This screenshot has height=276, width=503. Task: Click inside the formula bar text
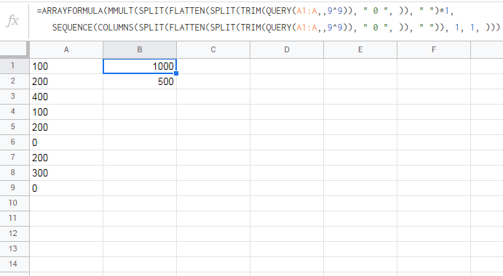[268, 19]
